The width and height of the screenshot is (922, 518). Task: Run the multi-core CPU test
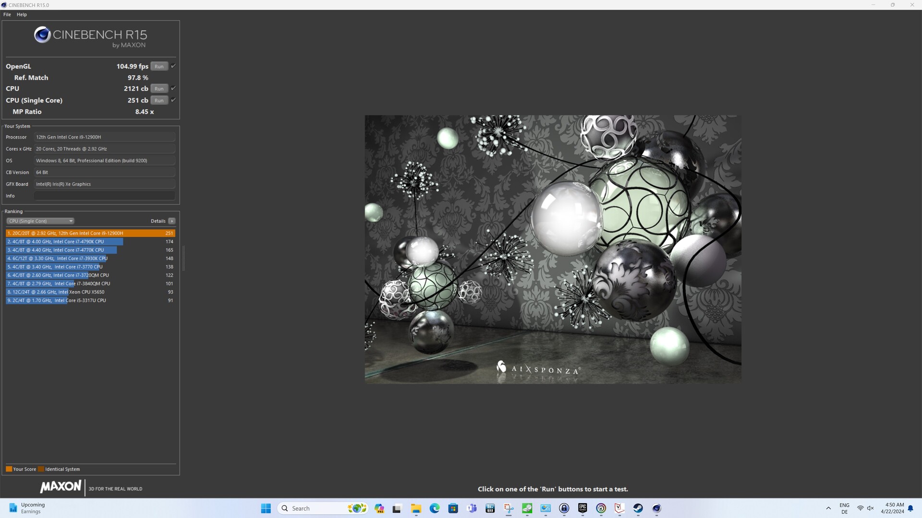click(x=159, y=89)
